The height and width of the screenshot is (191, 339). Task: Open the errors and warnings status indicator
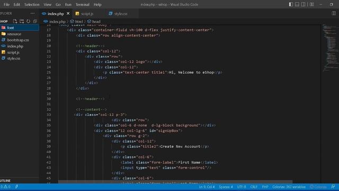point(5,187)
